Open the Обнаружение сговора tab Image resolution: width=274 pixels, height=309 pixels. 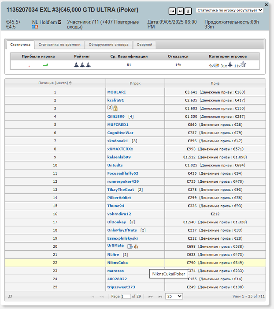(108, 45)
